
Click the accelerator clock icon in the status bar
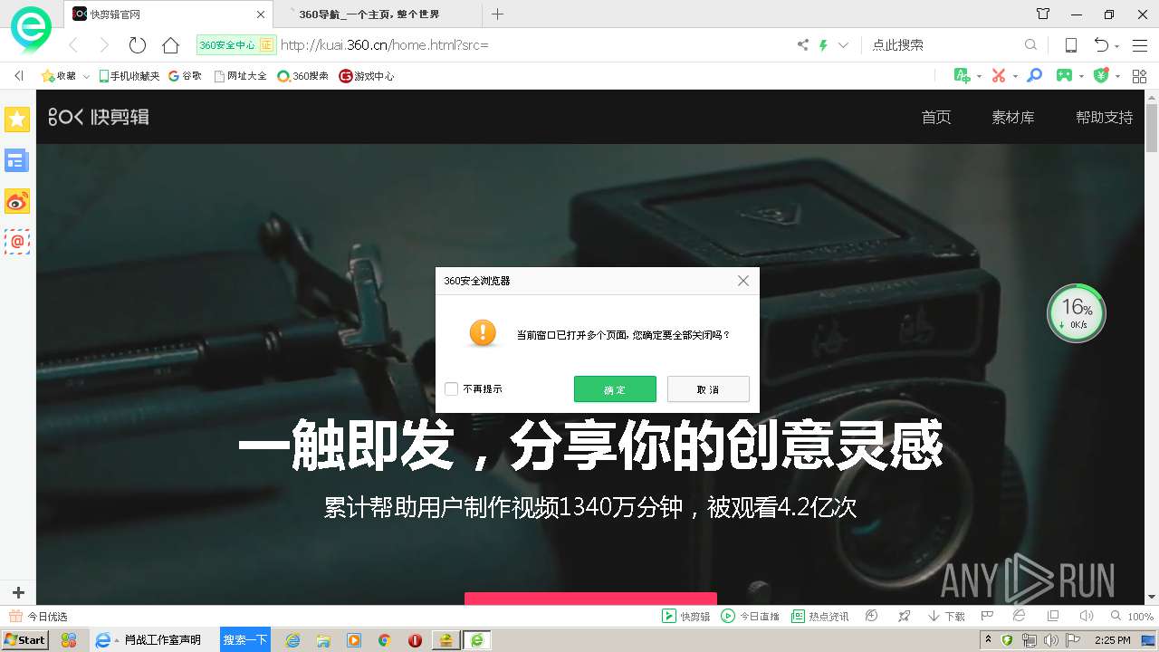[871, 616]
